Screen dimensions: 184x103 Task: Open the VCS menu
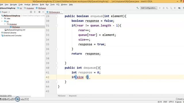(57, 5)
